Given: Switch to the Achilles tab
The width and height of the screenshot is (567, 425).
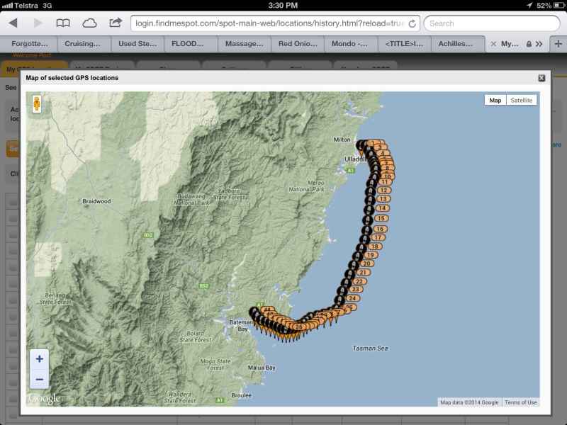Looking at the screenshot, I should pos(457,43).
